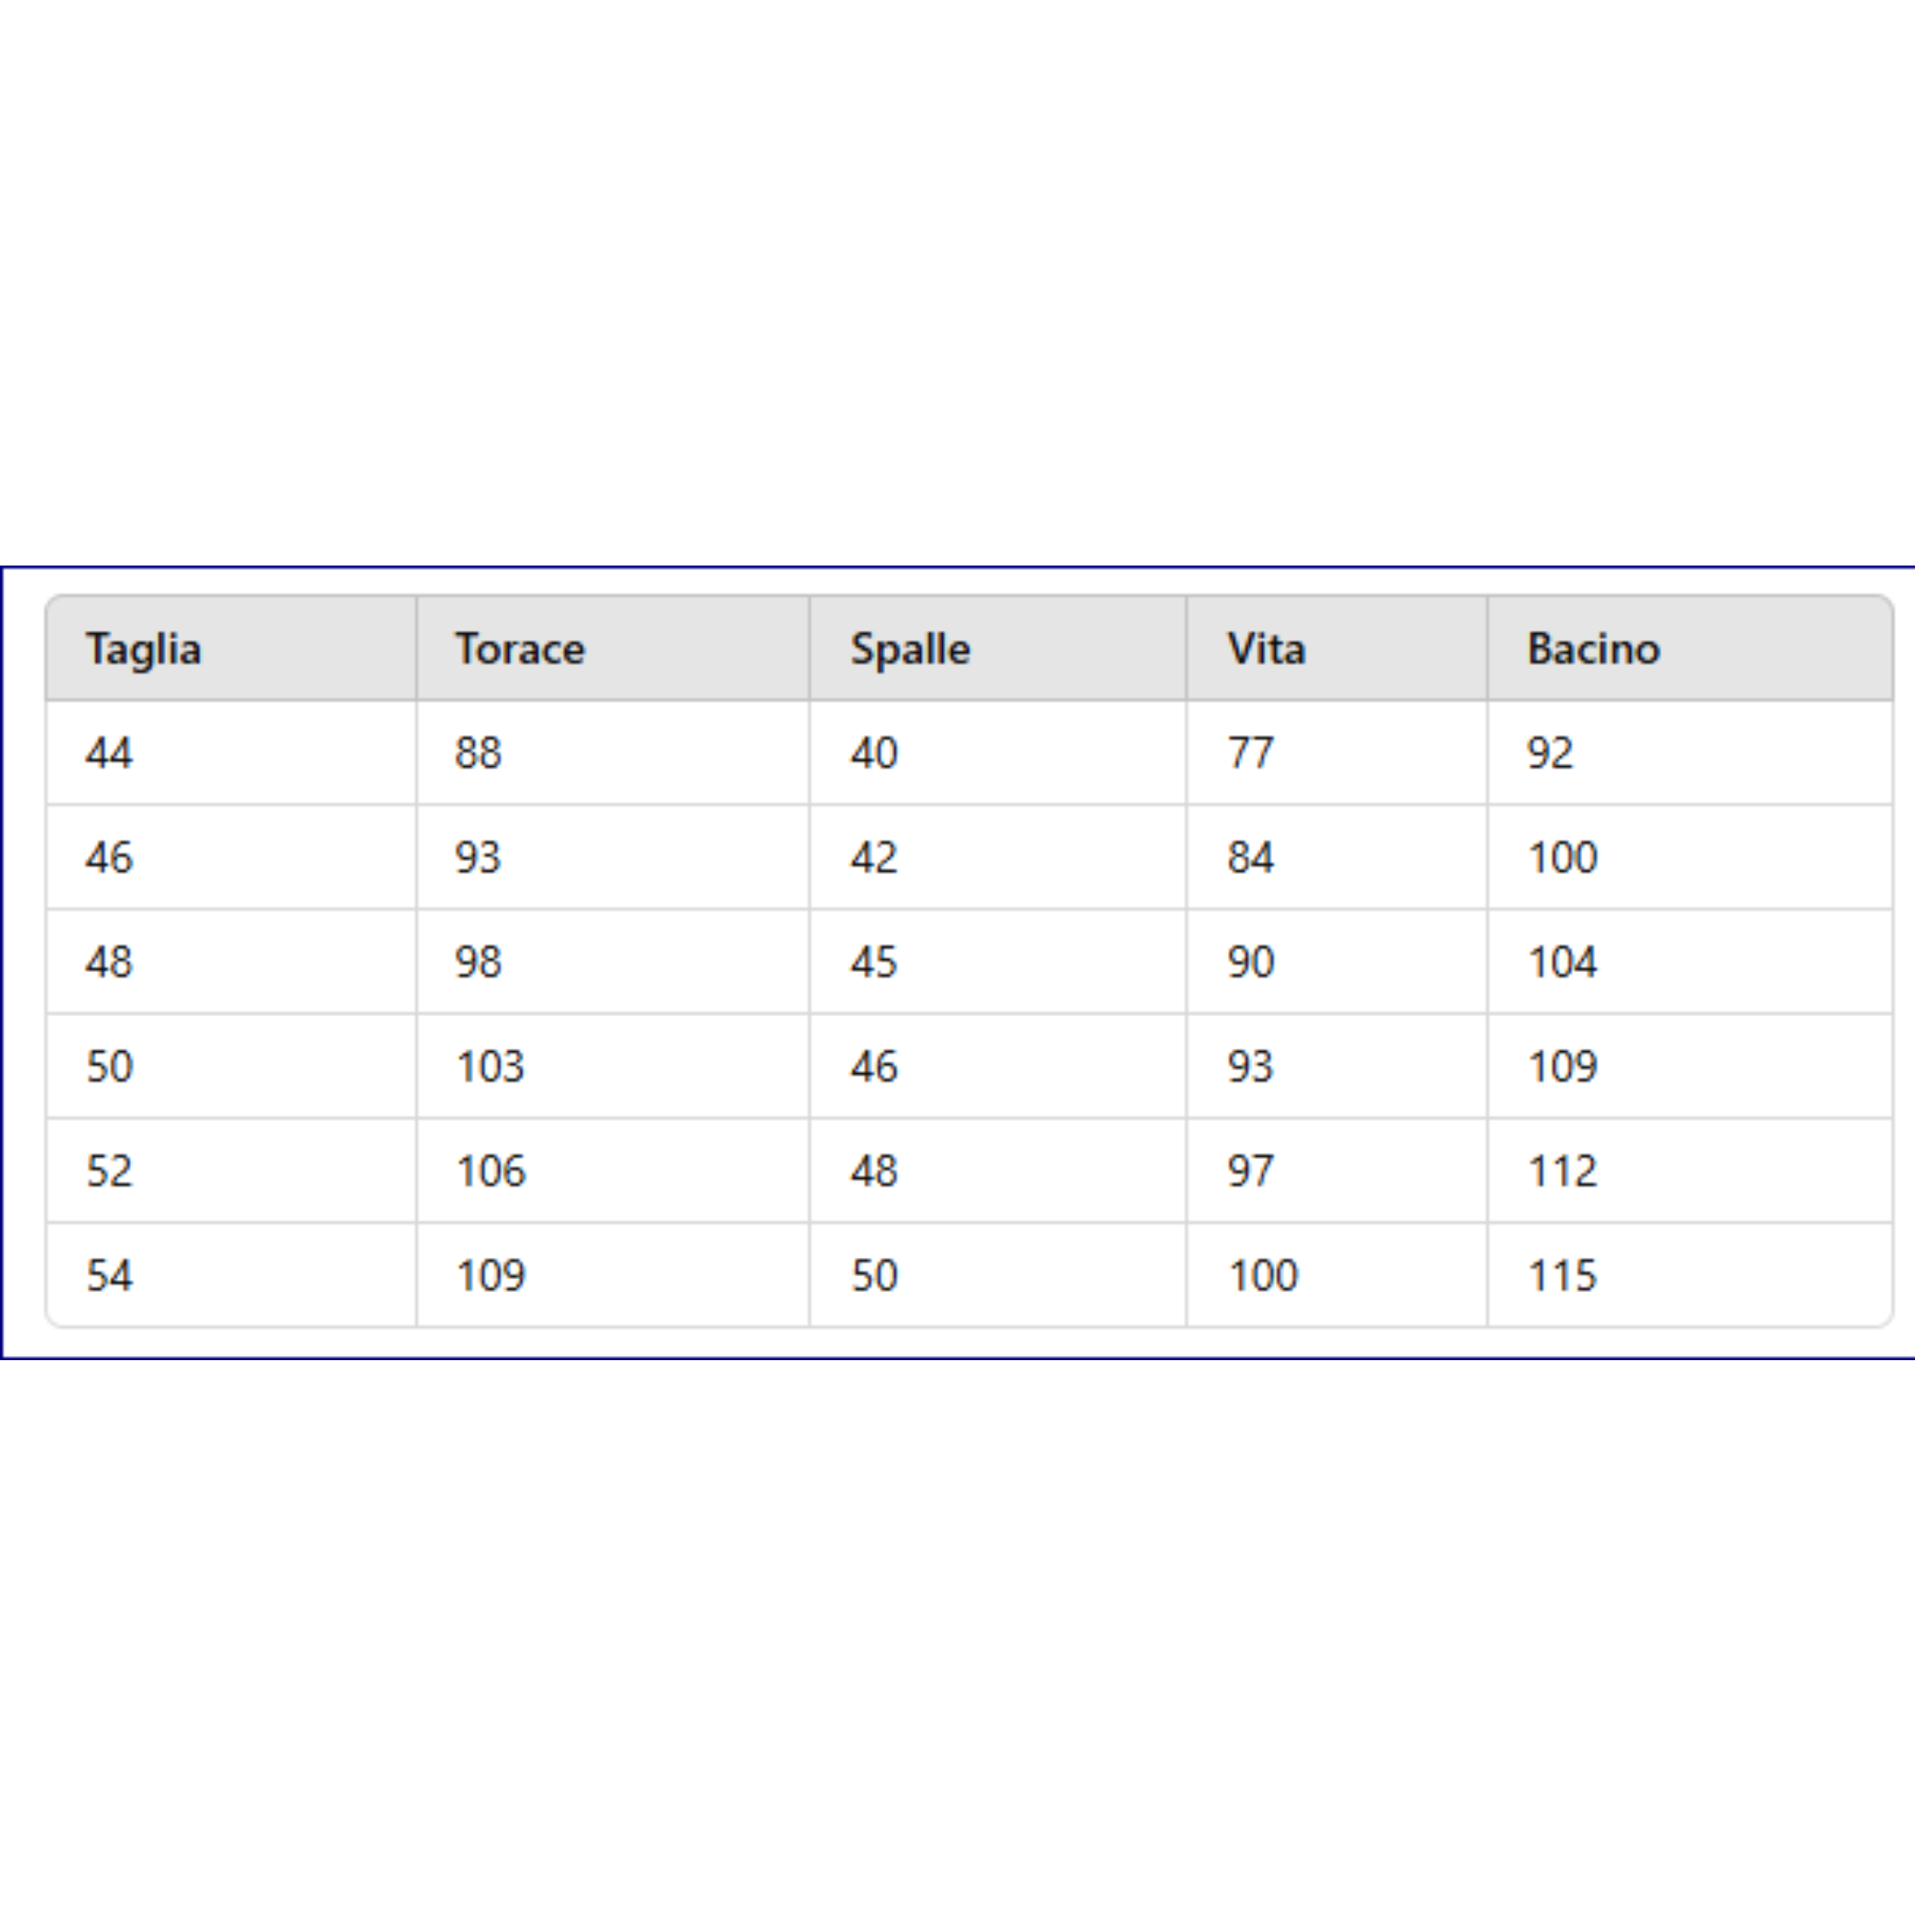Click Vita value 77
This screenshot has height=1915, width=1915.
pyautogui.click(x=1250, y=753)
